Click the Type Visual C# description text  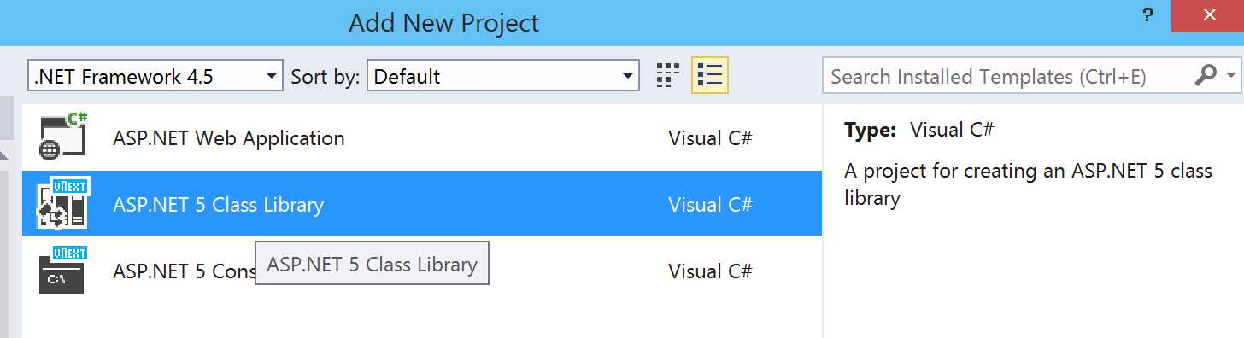[x=919, y=130]
